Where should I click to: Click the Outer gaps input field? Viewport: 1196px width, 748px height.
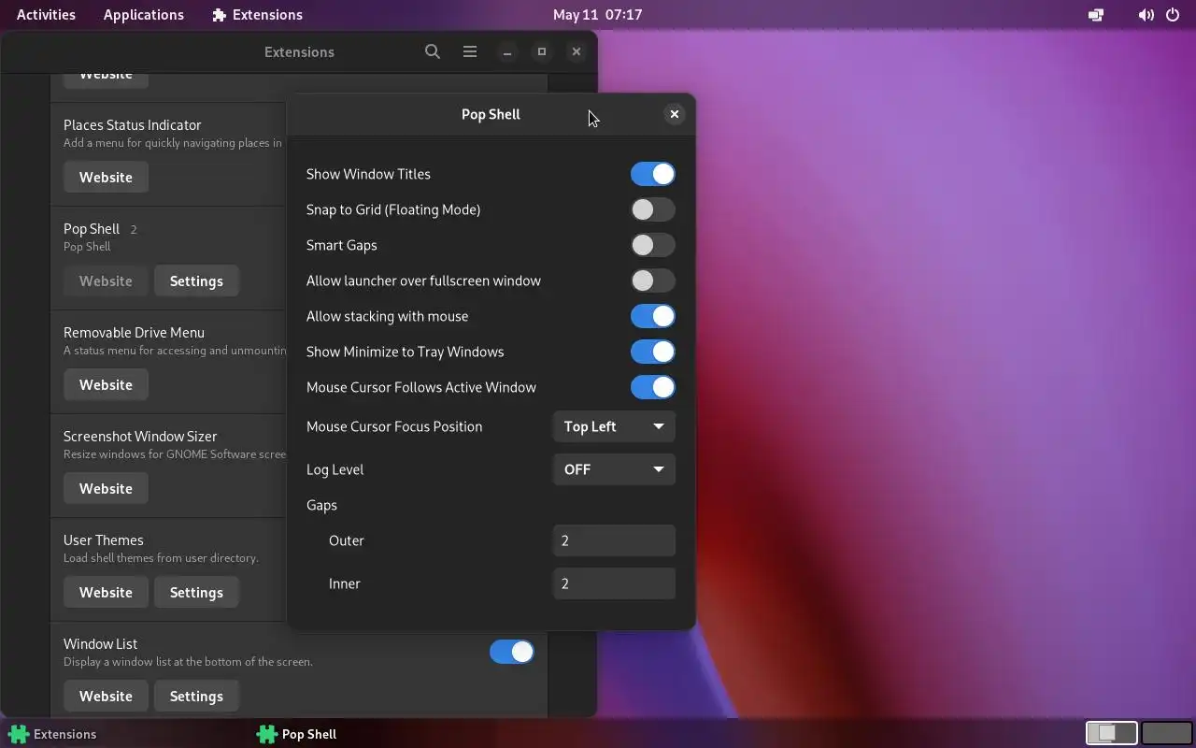coord(614,540)
